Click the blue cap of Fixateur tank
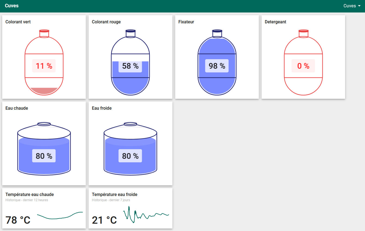 tap(217, 31)
